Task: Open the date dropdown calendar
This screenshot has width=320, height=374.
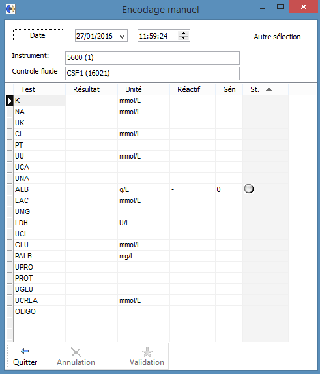Action: pos(122,36)
